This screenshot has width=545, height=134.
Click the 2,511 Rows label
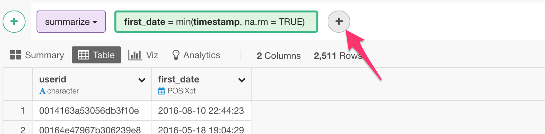point(338,56)
